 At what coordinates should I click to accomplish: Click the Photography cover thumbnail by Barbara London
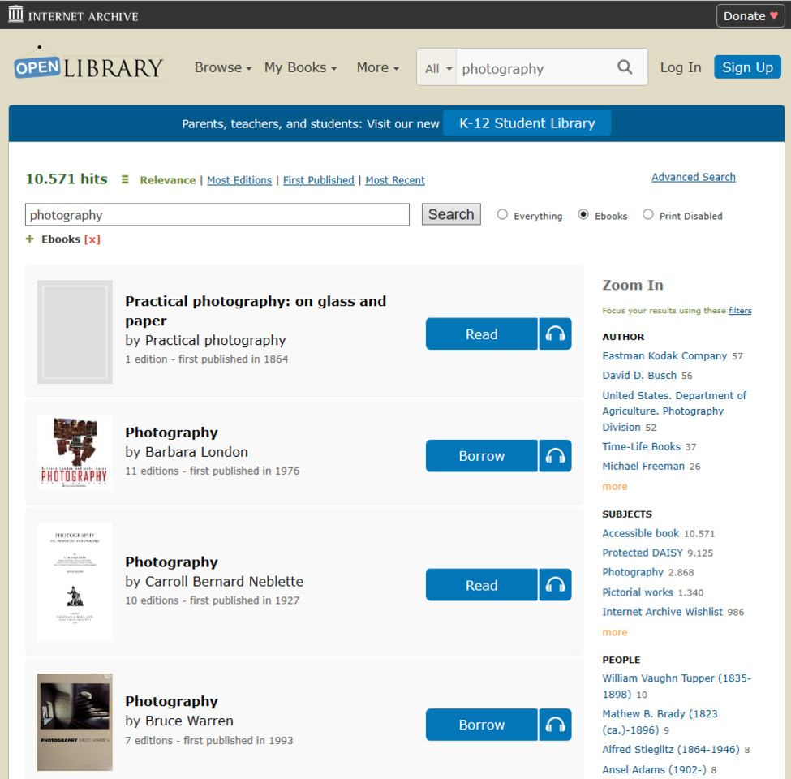pos(74,452)
